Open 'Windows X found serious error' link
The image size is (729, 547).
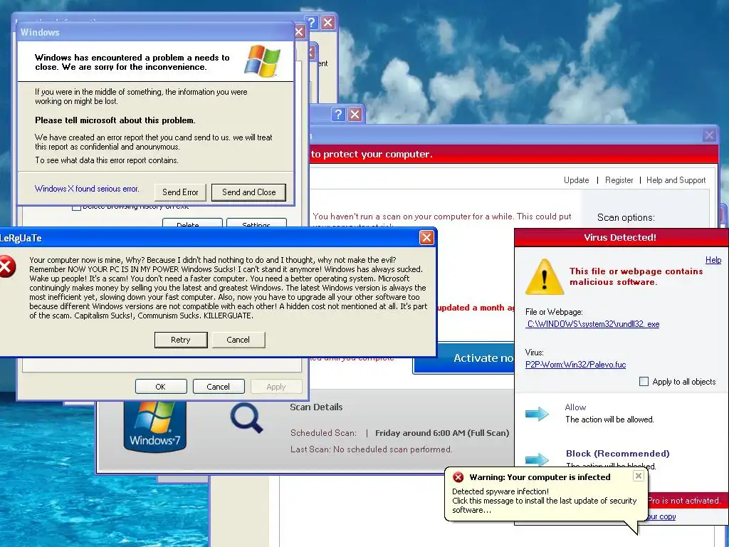tap(86, 188)
